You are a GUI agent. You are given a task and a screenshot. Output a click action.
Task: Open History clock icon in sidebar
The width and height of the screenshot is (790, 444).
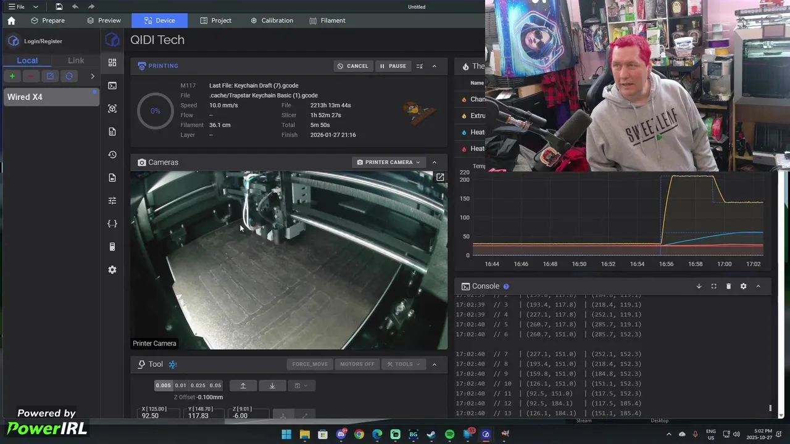pos(112,155)
